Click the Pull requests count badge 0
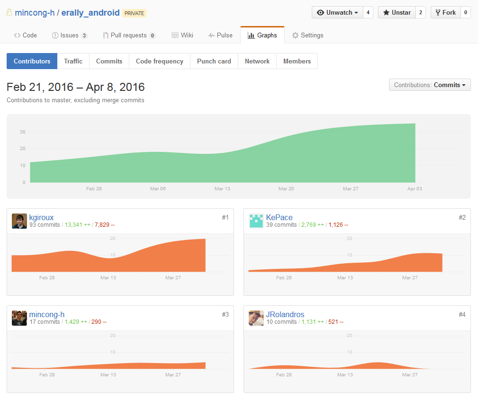Screen dimensions: 478x400 [x=153, y=36]
